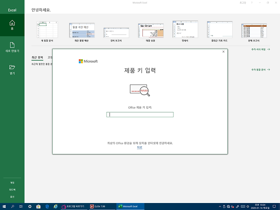Choose the 명세서 template
Viewport: 280px width, 210px height.
185,31
